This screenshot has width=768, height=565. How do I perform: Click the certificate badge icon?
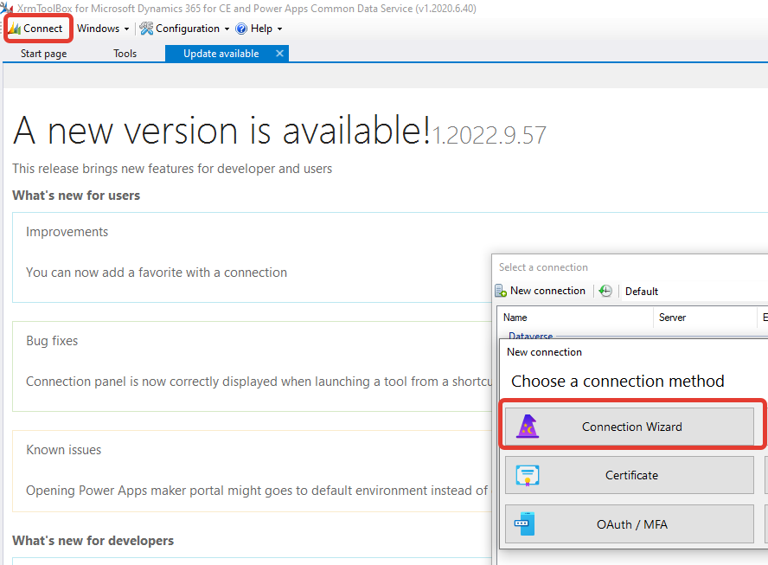click(528, 475)
